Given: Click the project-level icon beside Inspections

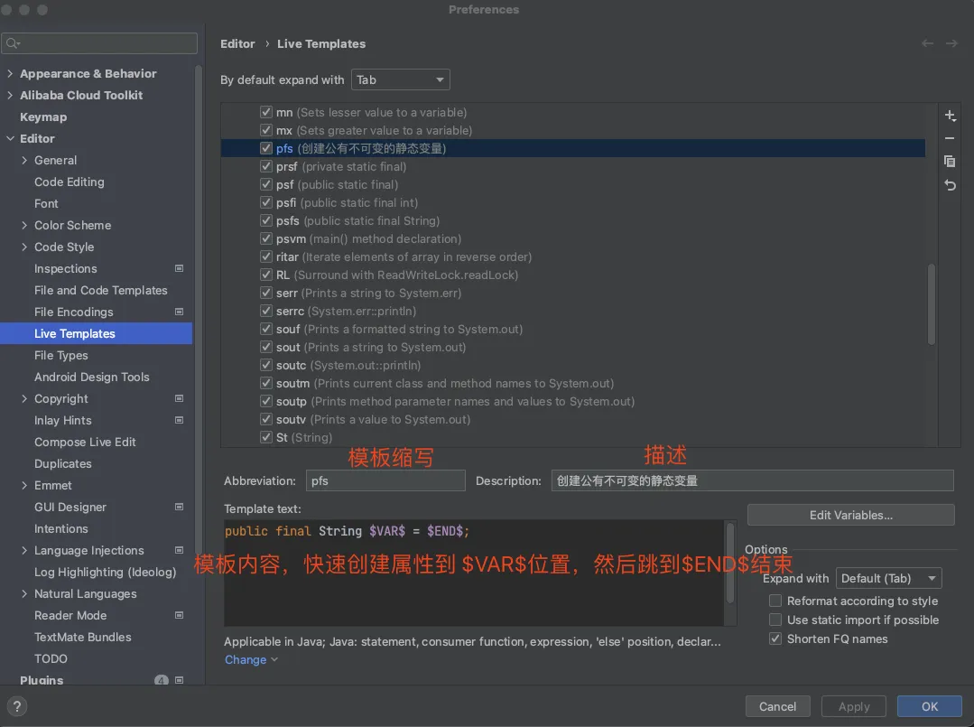Looking at the screenshot, I should (x=179, y=268).
